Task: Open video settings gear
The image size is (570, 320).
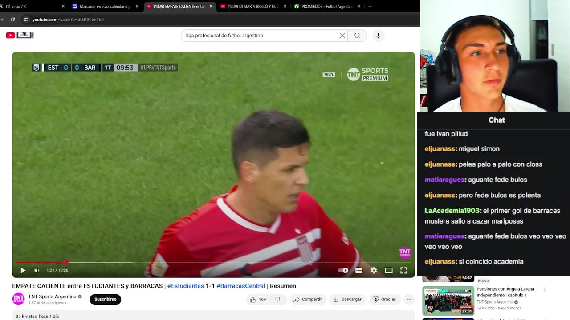Action: (374, 270)
